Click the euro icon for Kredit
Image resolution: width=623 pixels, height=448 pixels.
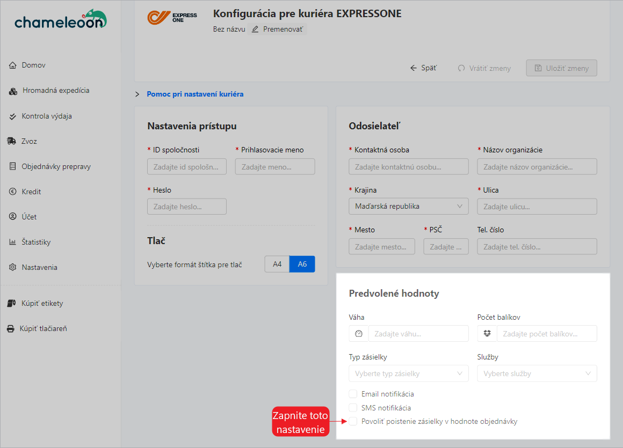coord(13,192)
